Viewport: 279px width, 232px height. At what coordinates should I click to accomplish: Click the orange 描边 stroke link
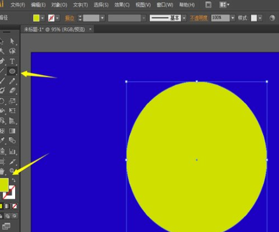point(70,18)
